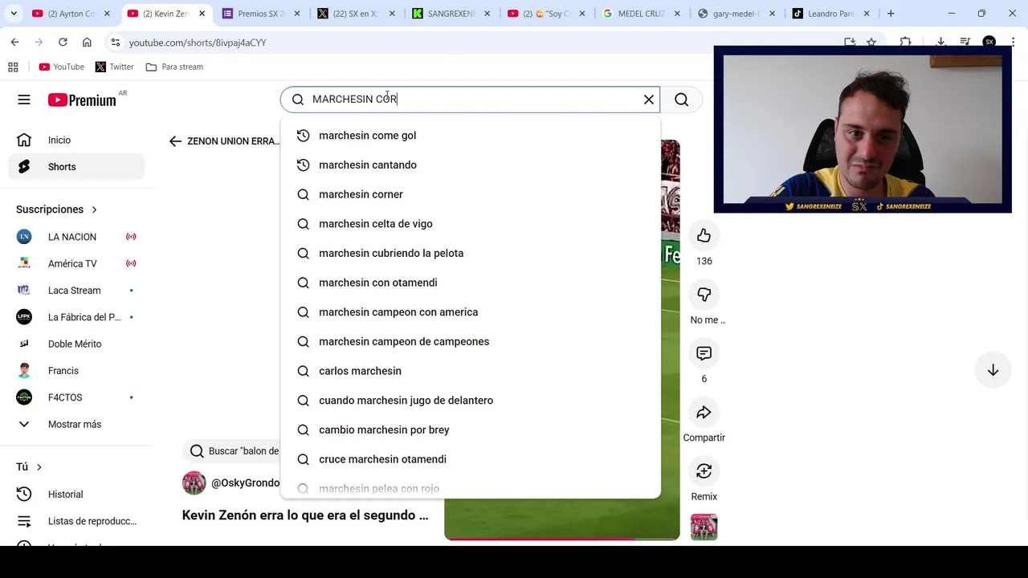Open the YouTube hamburger guide menu
The width and height of the screenshot is (1028, 578).
24,100
